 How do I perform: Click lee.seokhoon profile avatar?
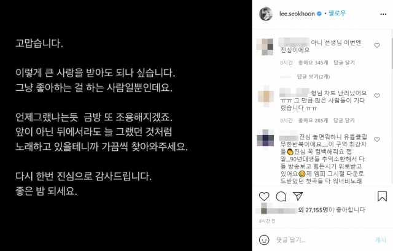click(266, 14)
